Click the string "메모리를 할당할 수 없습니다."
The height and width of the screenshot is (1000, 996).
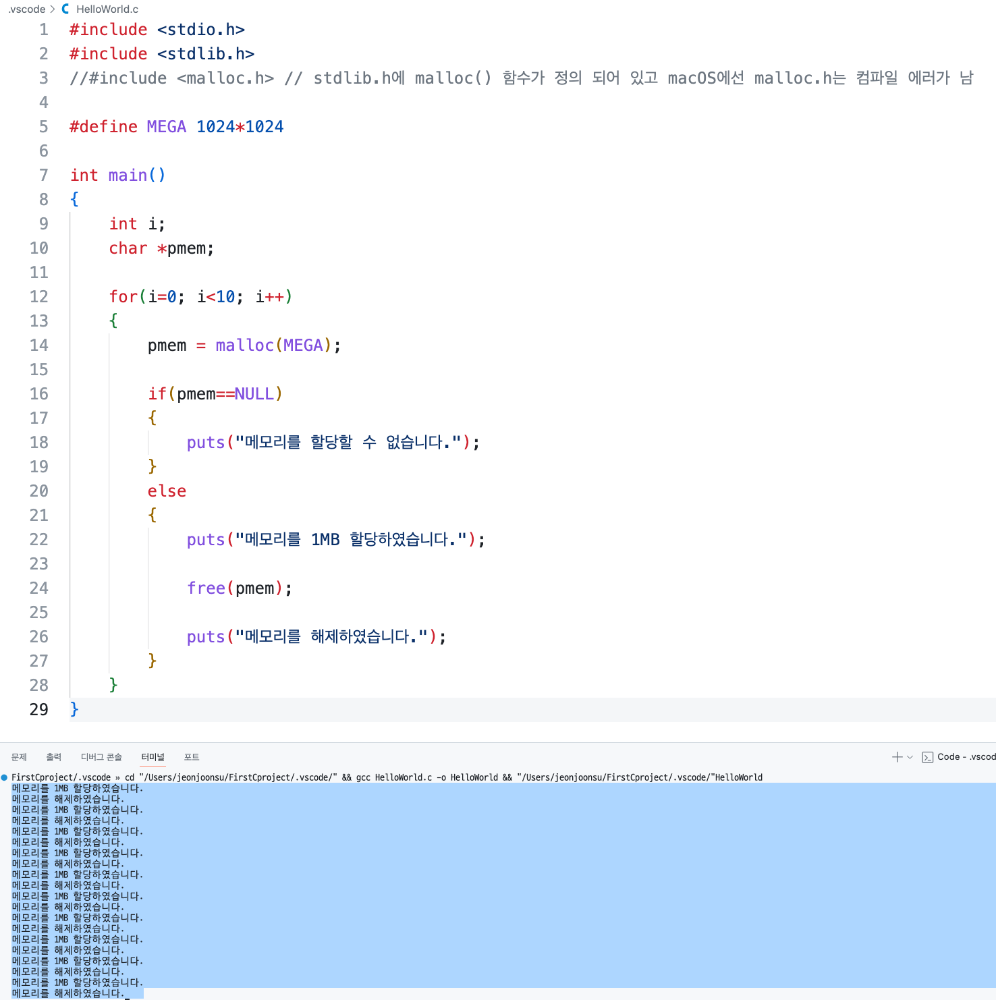coord(348,443)
